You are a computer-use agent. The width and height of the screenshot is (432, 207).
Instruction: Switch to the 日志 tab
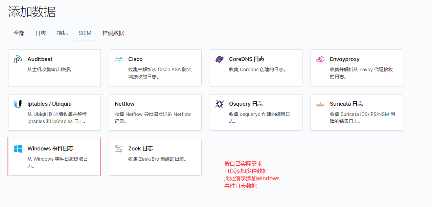(41, 33)
